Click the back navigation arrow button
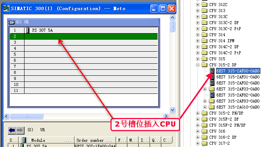 click(x=12, y=130)
